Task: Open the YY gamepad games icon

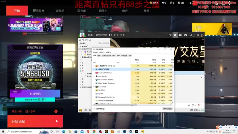Action: (x=185, y=35)
